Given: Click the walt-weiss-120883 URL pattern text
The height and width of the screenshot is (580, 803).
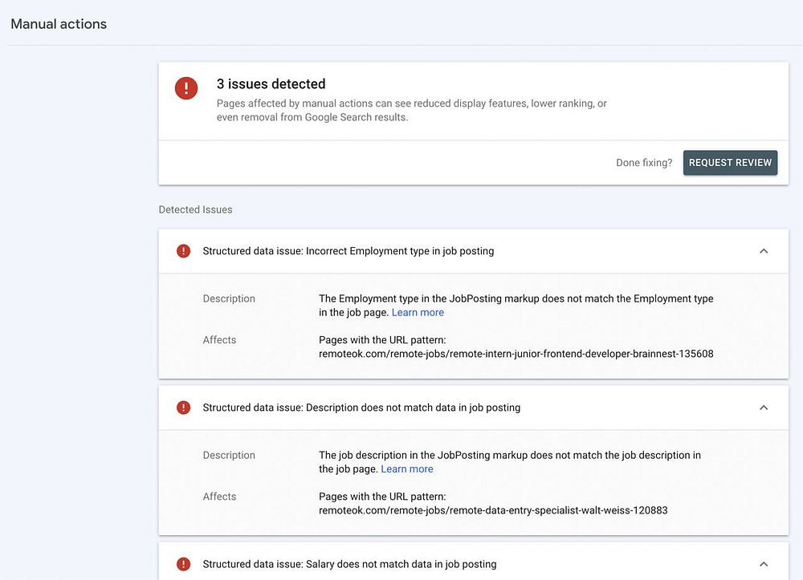Looking at the screenshot, I should coord(493,510).
